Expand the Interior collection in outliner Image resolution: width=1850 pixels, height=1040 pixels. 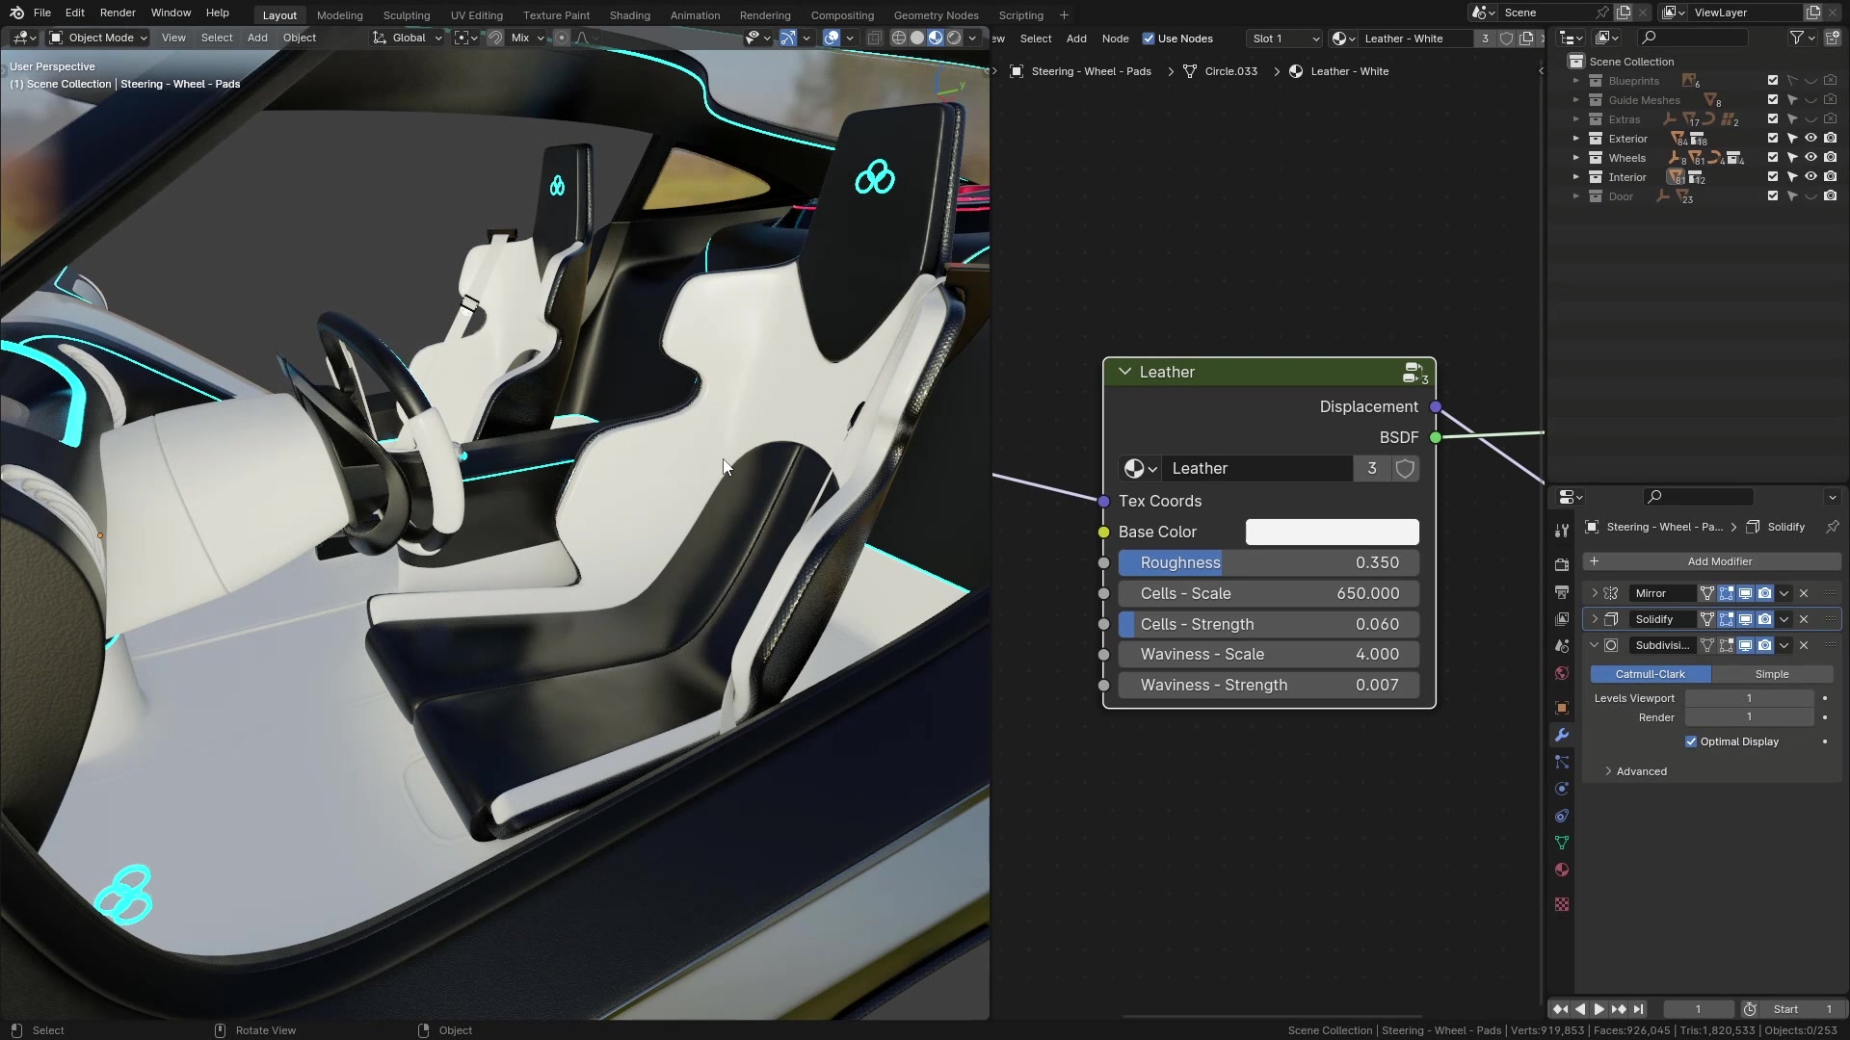click(1576, 177)
